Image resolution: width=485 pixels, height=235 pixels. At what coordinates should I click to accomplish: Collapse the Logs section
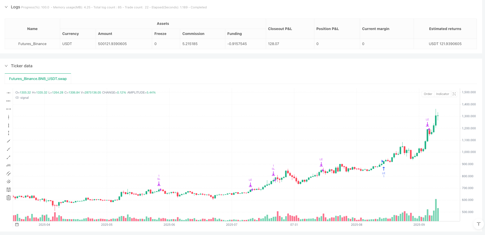[6, 7]
